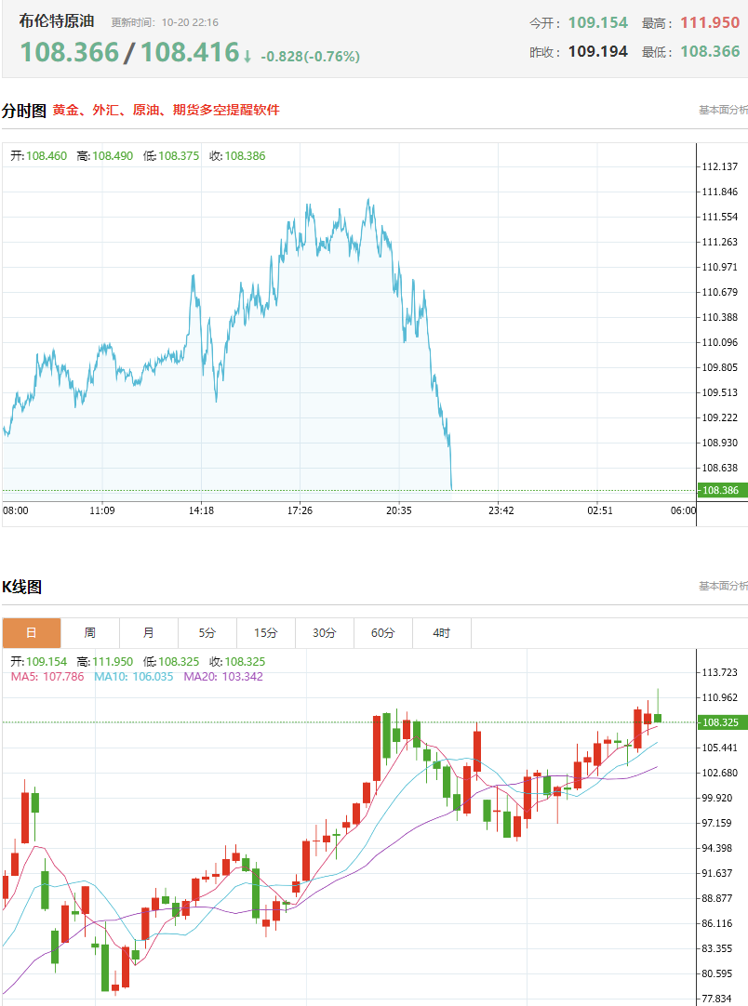Switch to the 周 weekly tab

tap(90, 633)
